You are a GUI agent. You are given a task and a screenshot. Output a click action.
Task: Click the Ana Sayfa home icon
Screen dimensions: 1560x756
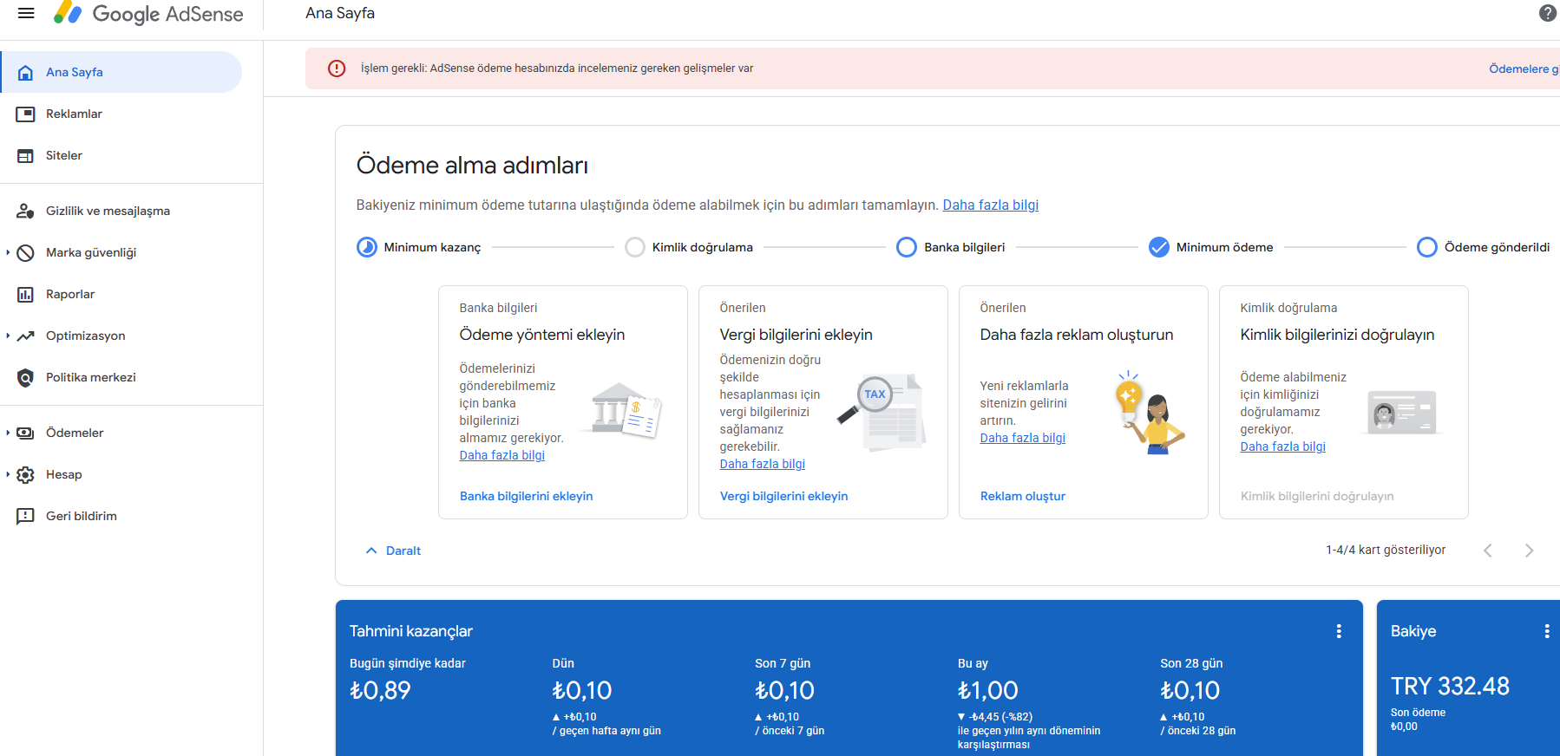pos(26,73)
